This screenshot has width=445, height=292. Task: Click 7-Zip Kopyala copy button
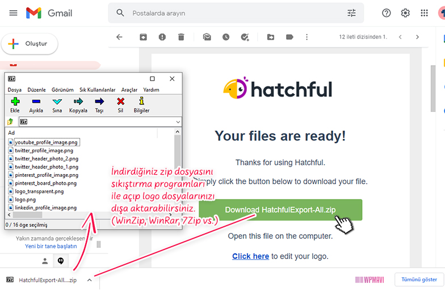pos(78,105)
